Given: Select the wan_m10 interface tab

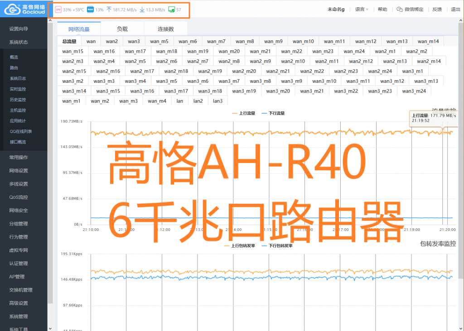Looking at the screenshot, I should pos(303,41).
